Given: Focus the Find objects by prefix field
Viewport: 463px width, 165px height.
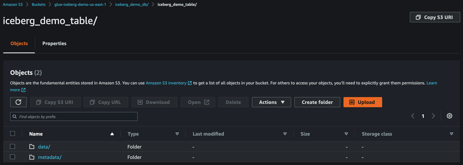Looking at the screenshot, I should tap(74, 117).
